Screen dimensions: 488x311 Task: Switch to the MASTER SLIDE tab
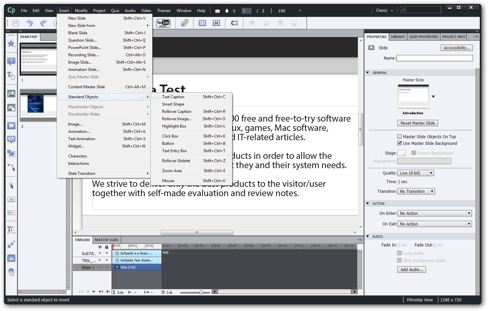(x=107, y=240)
